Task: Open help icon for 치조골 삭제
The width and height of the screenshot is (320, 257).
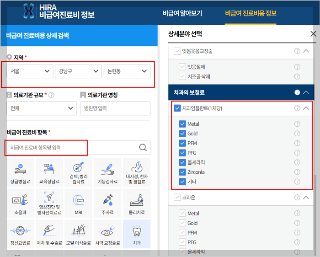Action: click(297, 76)
